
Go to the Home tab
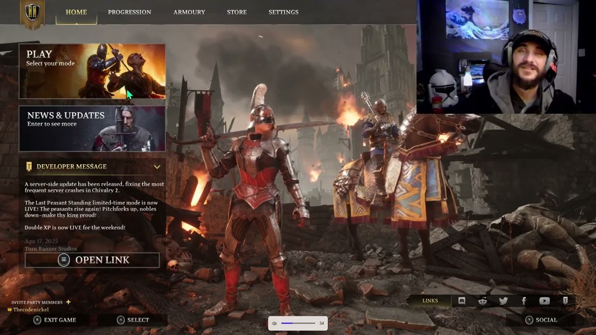click(x=76, y=12)
